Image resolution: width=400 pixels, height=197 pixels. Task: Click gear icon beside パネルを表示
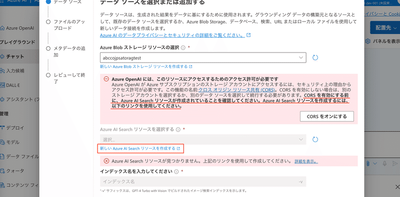[367, 41]
